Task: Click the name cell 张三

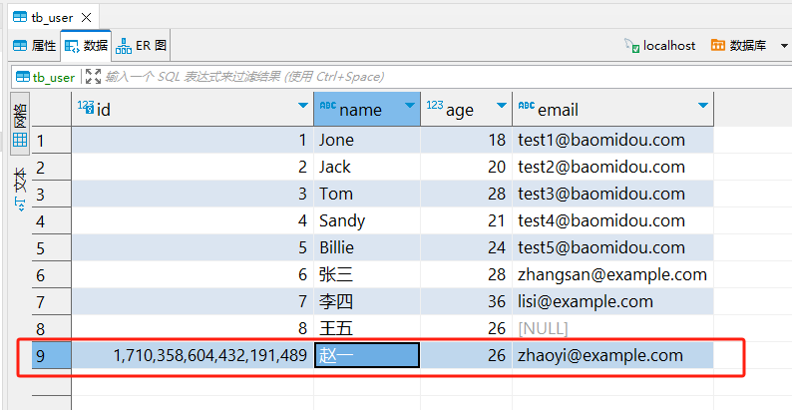Action: (x=367, y=274)
